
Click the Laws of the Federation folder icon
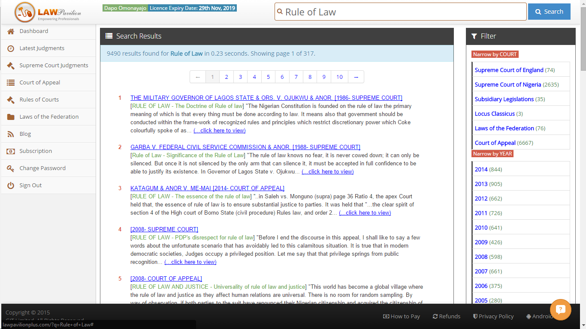coord(11,117)
